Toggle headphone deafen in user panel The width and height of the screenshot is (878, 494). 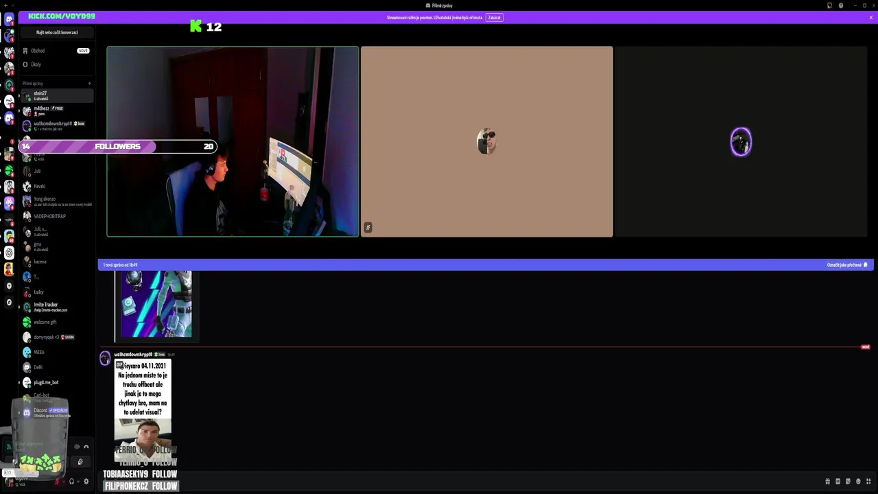(71, 482)
